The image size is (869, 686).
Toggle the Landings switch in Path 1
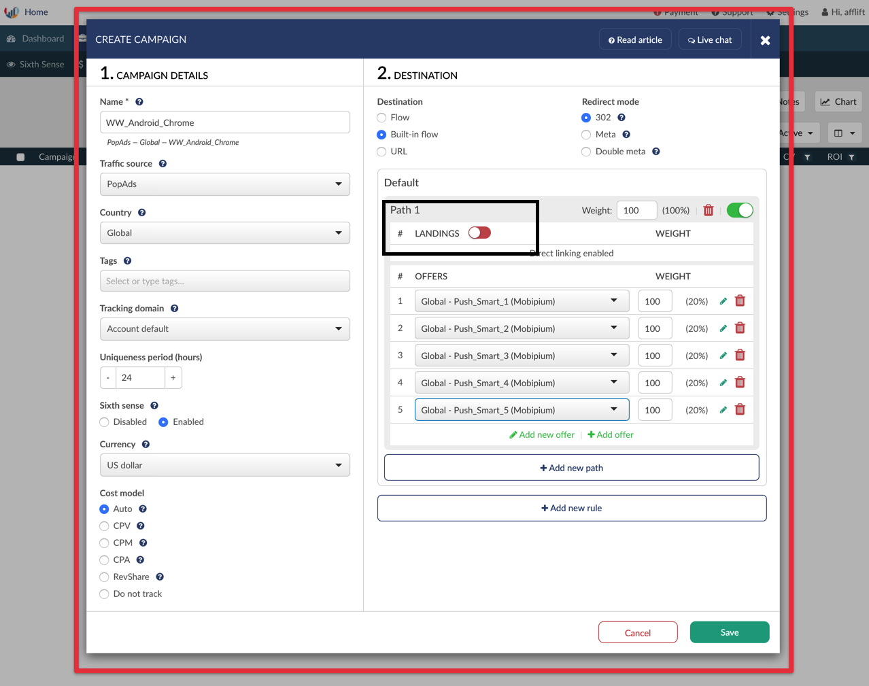coord(479,233)
